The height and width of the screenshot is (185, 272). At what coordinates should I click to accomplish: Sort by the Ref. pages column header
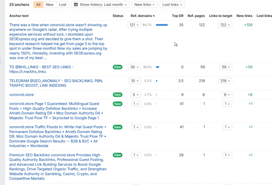pyautogui.click(x=196, y=16)
